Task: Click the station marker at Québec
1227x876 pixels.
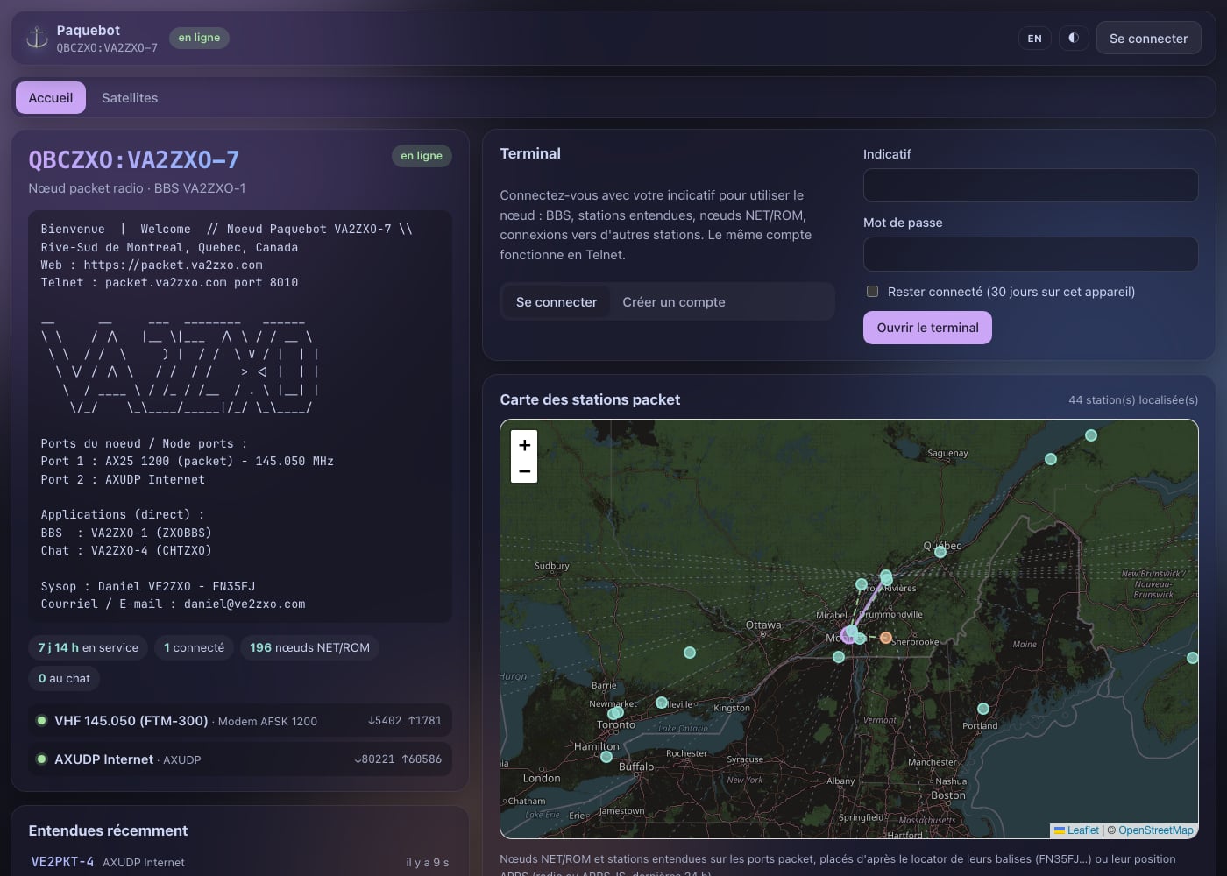Action: [x=940, y=552]
